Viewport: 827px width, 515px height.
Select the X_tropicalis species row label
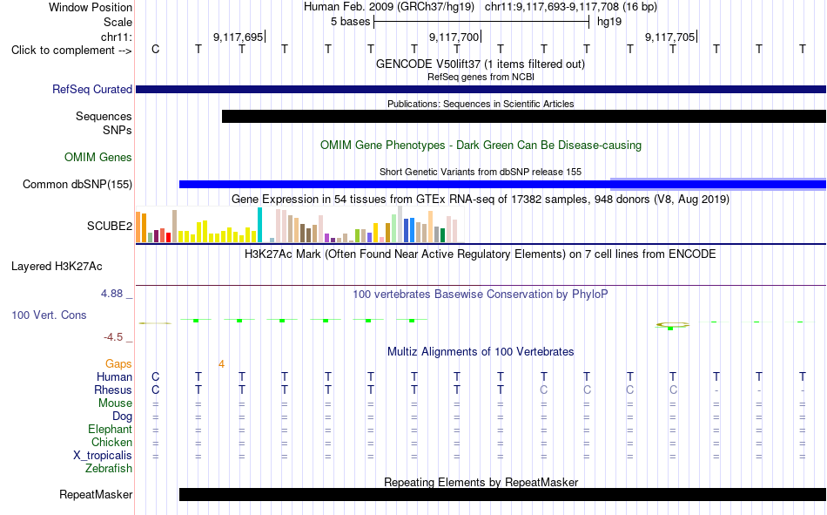click(x=103, y=456)
